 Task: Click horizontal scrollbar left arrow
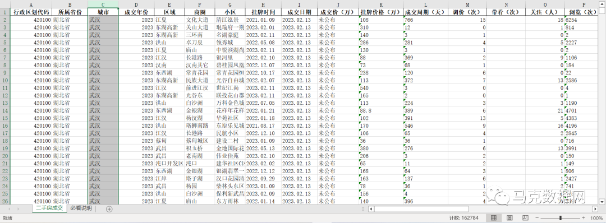tap(371, 209)
